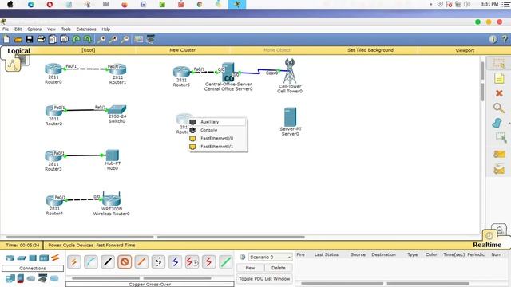Choose FastEthernet0/1 in popup menu
The height and width of the screenshot is (287, 511).
pyautogui.click(x=217, y=147)
